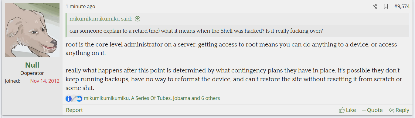Viewport: 415px width, 118px height.
Task: Click the Quote button with plus sign
Action: [x=372, y=110]
